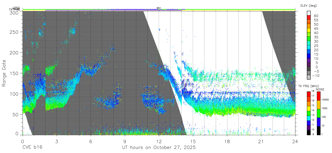The width and height of the screenshot is (332, 153).
Task: Click the white top segment of the ELEV colorbar
Action: tap(309, 13)
